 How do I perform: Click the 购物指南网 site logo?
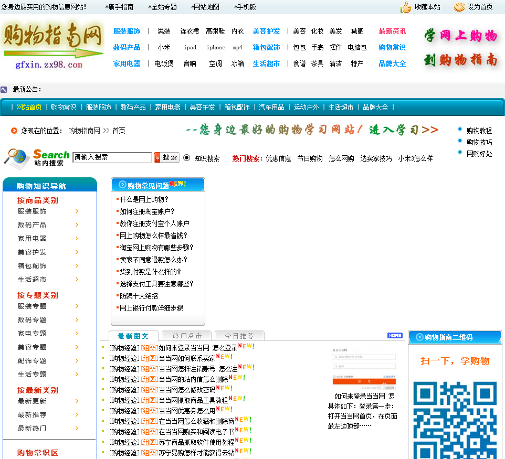[x=52, y=45]
